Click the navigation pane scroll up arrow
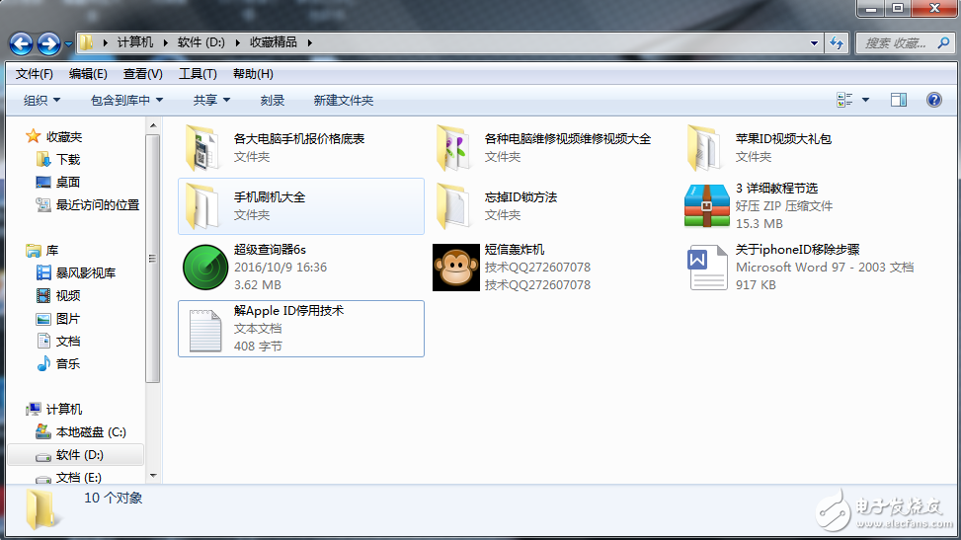Viewport: 961px width, 540px height. pos(153,125)
